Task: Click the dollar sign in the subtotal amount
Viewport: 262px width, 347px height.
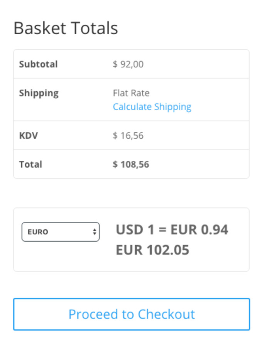Action: point(115,64)
